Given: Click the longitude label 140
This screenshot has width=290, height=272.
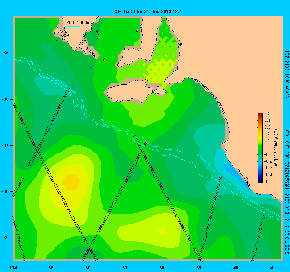Looking at the screenshot, I should coord(235,268).
